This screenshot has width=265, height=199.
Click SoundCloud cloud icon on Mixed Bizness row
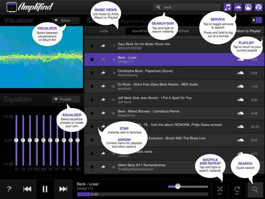(x=240, y=113)
